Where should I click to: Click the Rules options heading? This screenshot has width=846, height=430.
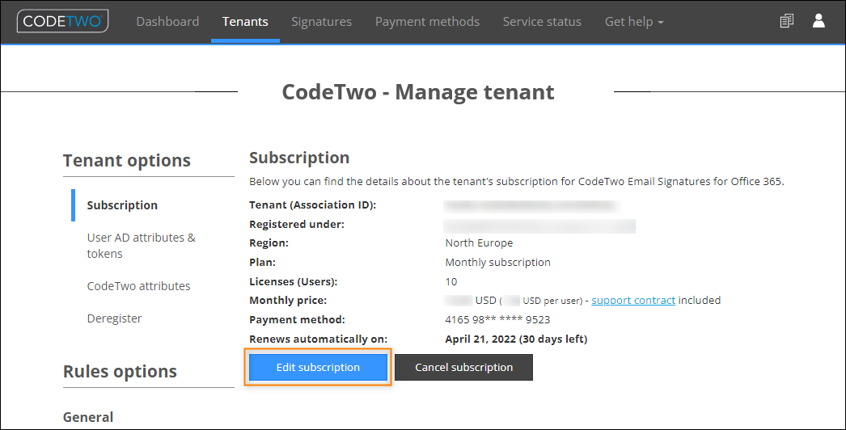tap(120, 371)
